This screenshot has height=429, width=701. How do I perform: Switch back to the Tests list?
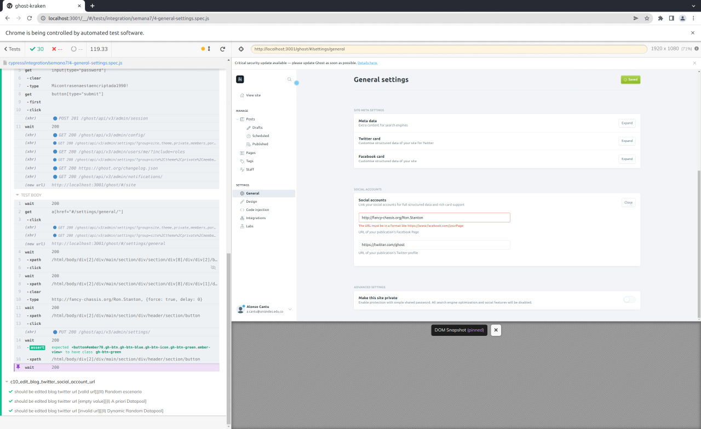11,49
